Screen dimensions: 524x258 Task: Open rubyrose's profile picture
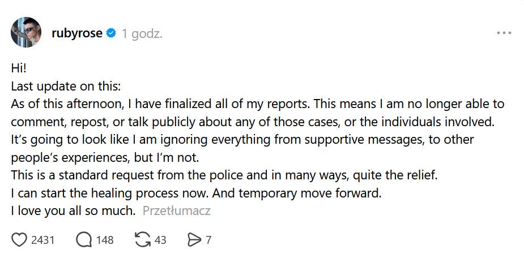point(27,33)
